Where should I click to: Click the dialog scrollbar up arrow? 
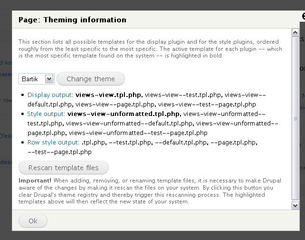[295, 32]
